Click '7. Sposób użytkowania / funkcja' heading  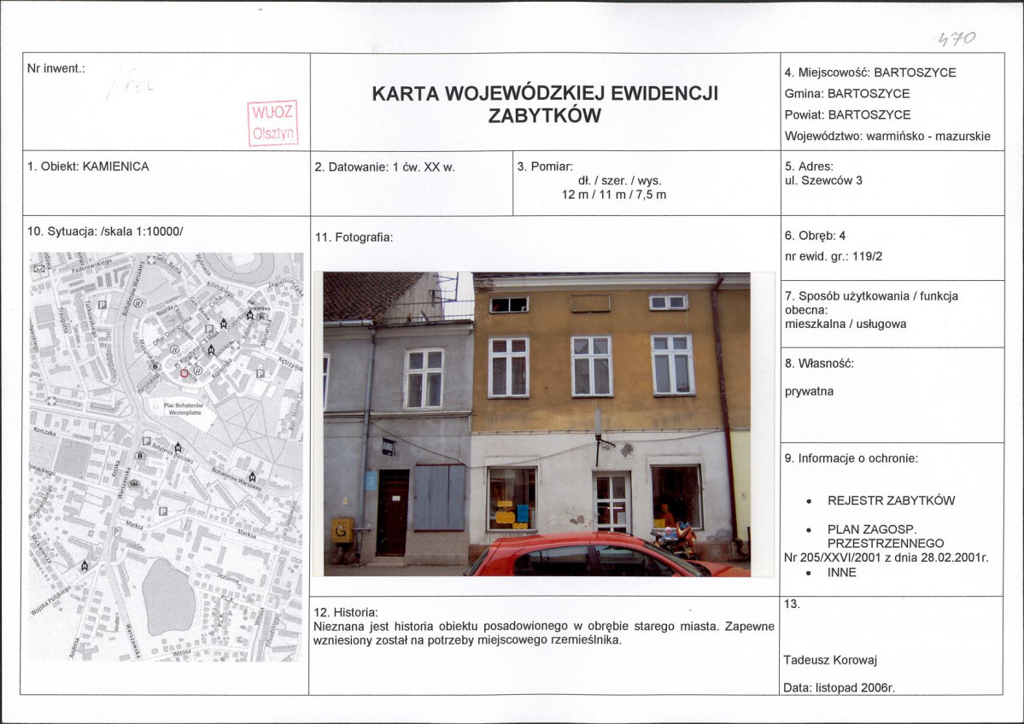(x=871, y=296)
